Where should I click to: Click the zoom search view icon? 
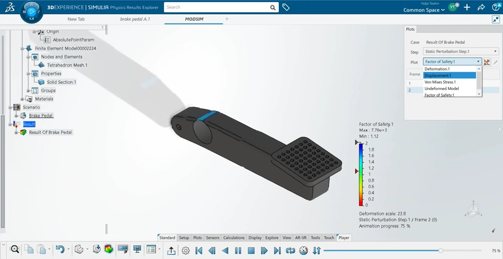point(15,249)
